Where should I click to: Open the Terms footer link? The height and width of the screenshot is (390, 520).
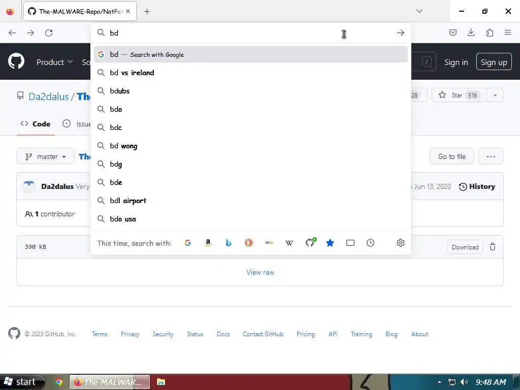point(100,334)
